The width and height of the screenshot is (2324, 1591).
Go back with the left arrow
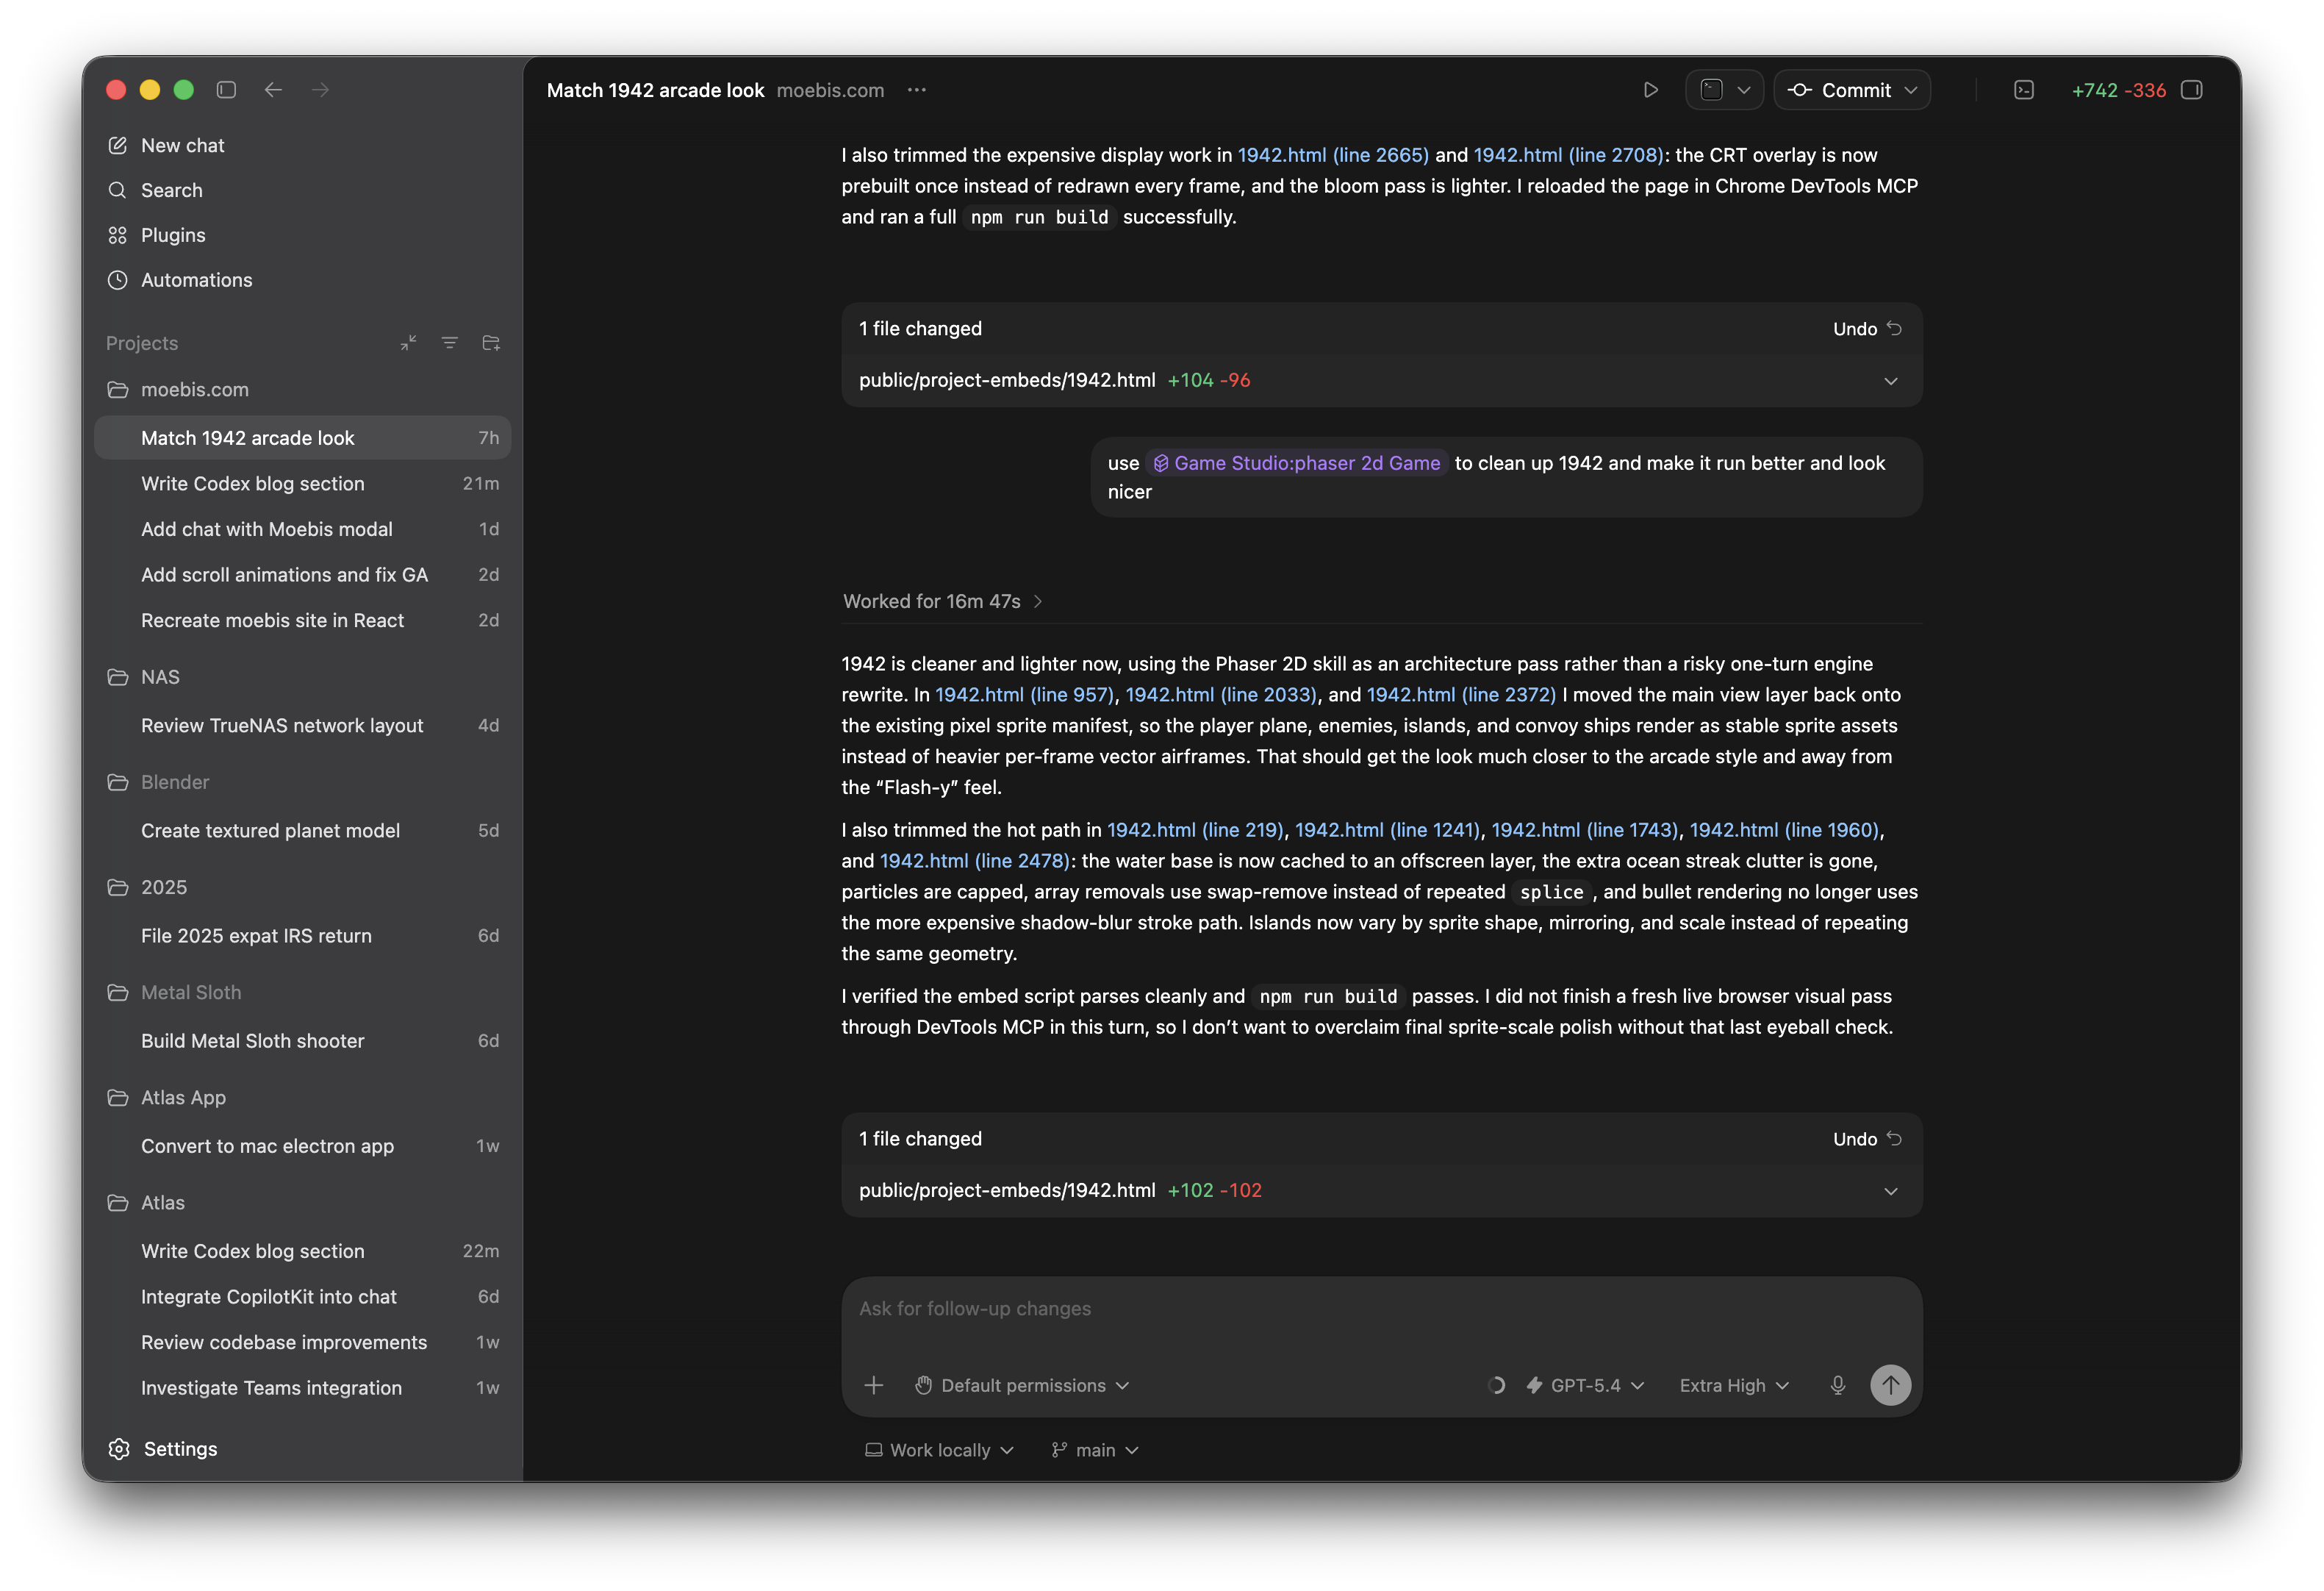coord(273,90)
